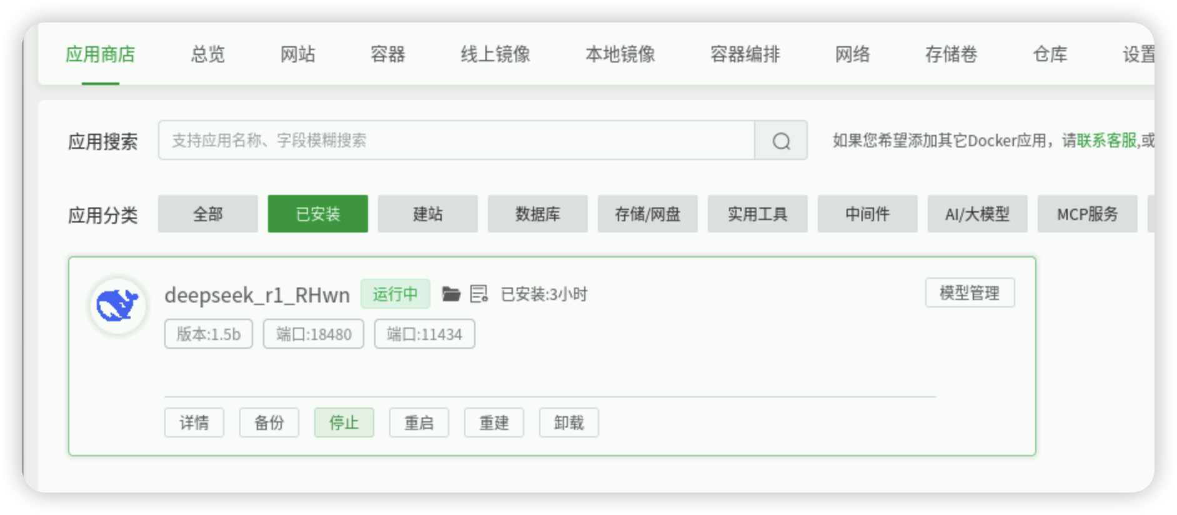Screen dimensions: 1177x515
Task: Click the 端口:18480 tag
Action: pyautogui.click(x=314, y=334)
